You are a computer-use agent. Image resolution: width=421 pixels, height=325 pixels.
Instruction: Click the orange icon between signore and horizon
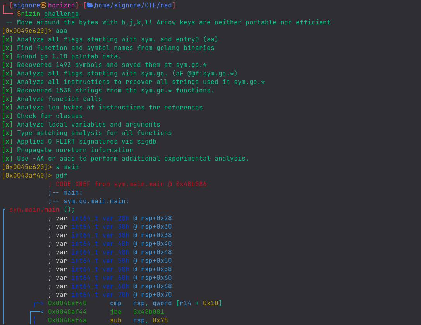tap(43, 5)
